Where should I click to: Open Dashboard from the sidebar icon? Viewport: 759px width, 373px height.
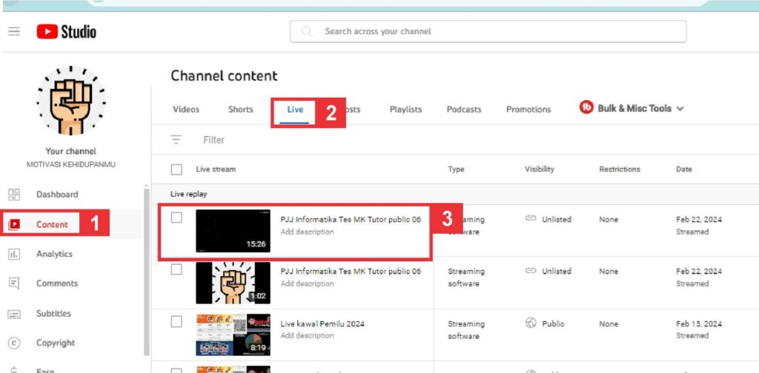coord(14,195)
